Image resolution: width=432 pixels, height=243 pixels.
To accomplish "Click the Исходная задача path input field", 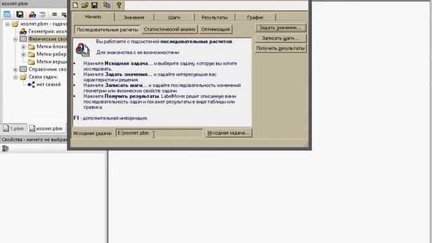I will 159,133.
